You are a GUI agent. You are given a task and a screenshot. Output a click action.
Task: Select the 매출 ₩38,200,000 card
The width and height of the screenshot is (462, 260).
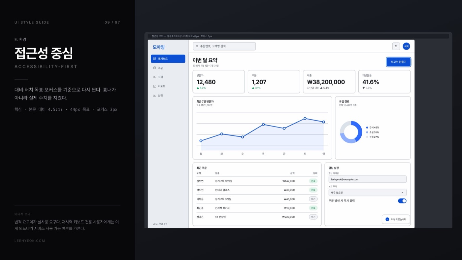click(329, 82)
